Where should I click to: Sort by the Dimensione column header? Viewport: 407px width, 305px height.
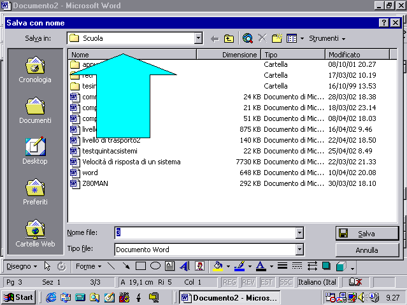point(229,55)
